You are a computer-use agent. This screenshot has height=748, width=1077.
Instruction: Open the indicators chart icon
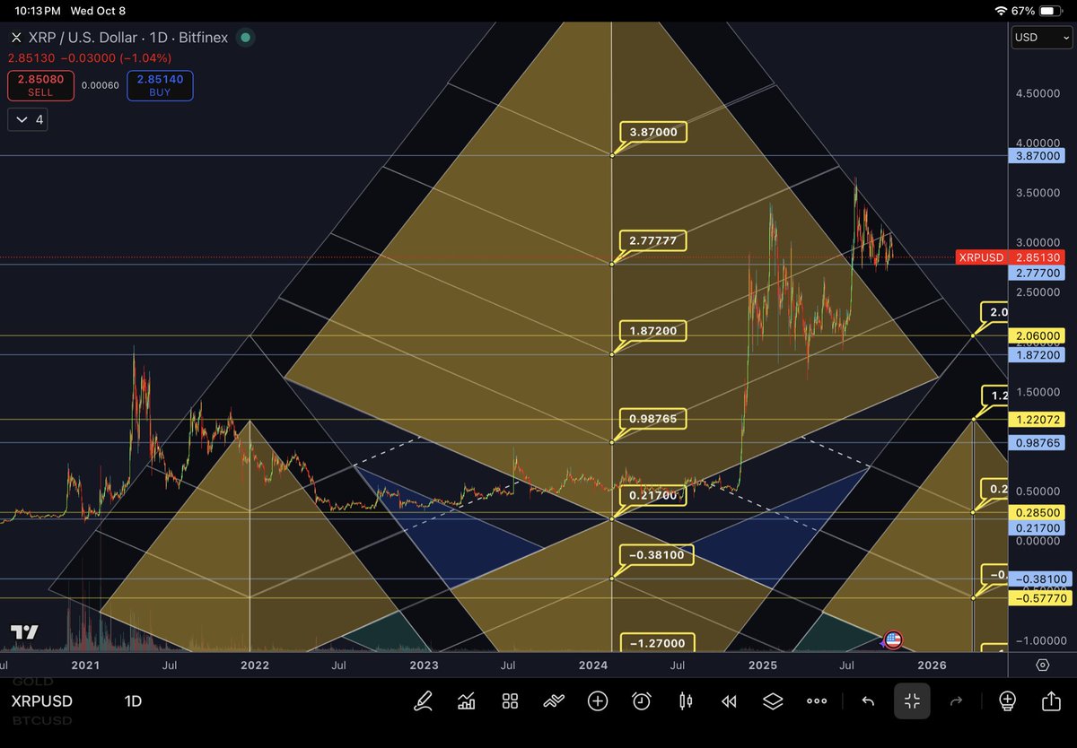[466, 701]
